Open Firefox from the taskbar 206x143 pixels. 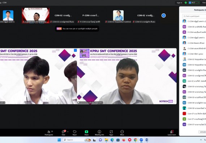(124, 140)
